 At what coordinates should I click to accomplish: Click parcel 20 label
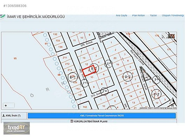pos(115,58)
